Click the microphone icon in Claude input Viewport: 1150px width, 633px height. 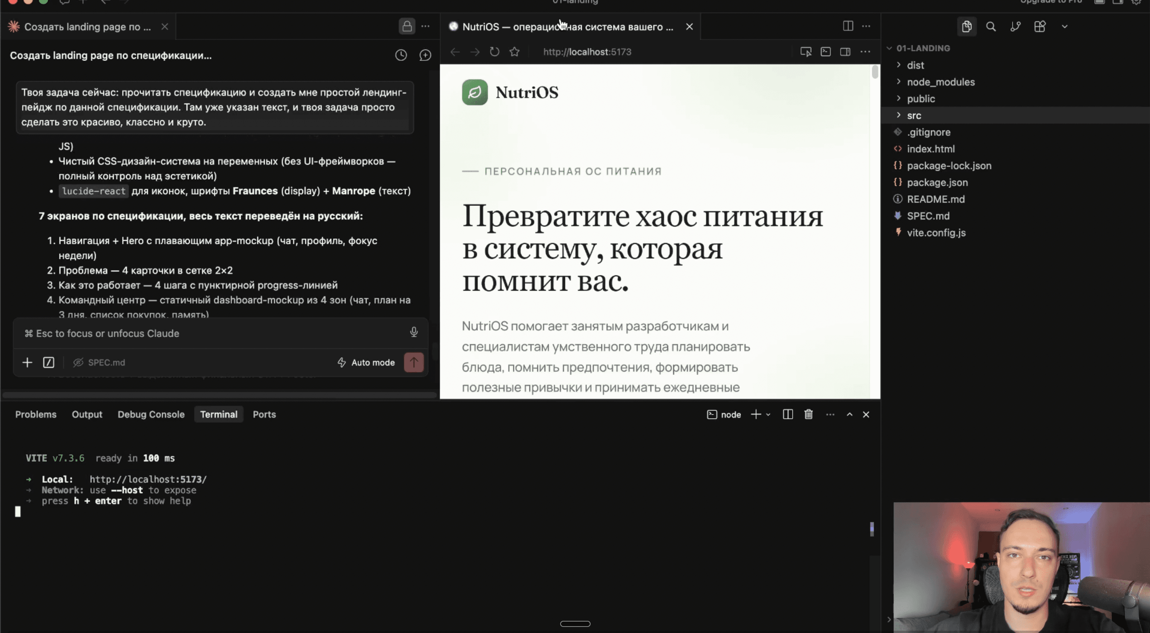(414, 332)
